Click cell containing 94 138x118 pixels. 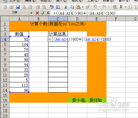tap(19, 65)
